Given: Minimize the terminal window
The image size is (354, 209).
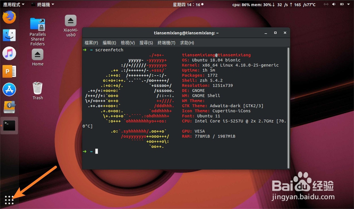Looking at the screenshot, I should 266,33.
